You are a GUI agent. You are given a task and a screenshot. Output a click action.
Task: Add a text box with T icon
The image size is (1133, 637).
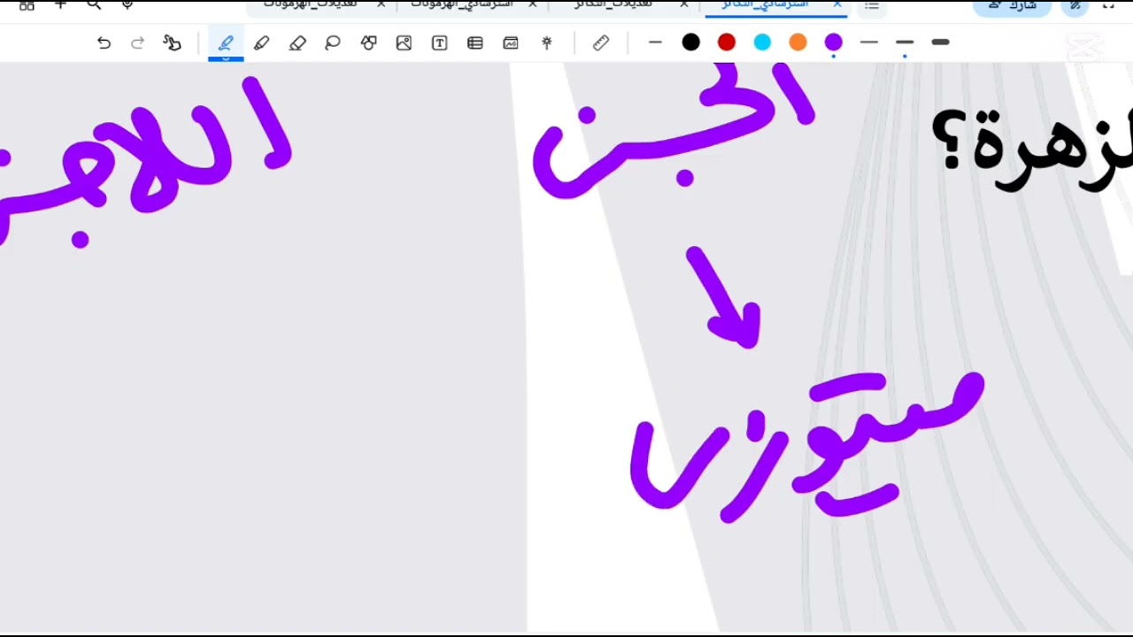[x=439, y=42]
